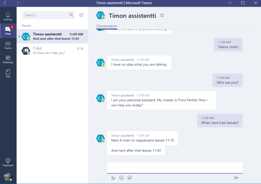Click the 3/14 date on T-Bot row
This screenshot has height=184, width=261.
pyautogui.click(x=80, y=49)
